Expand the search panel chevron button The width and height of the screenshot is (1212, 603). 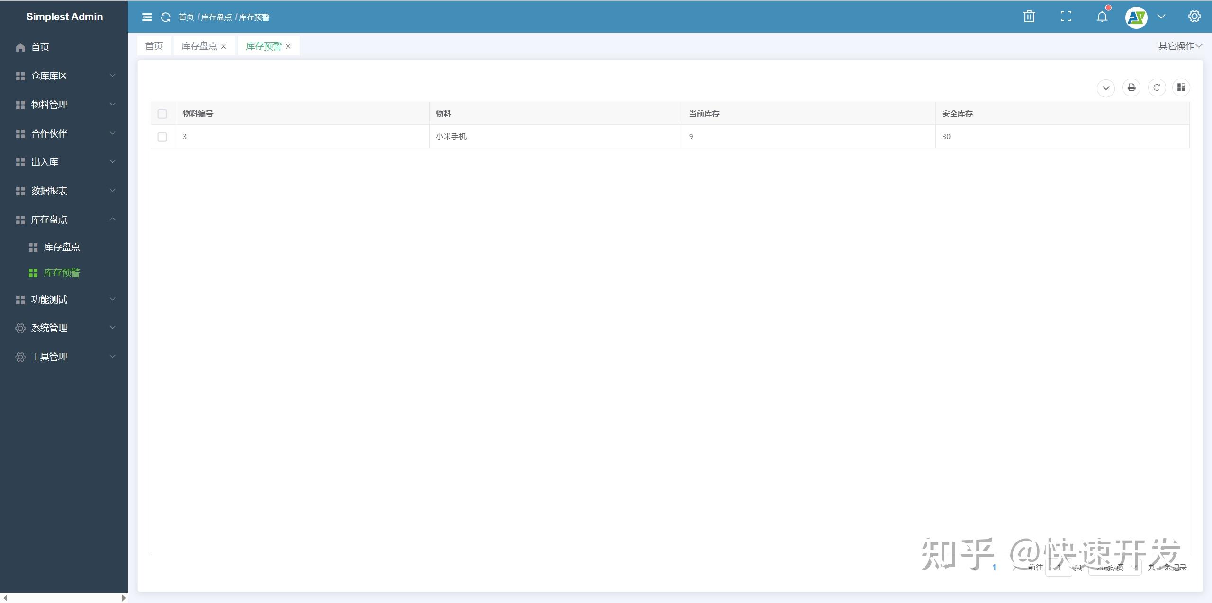(x=1106, y=88)
